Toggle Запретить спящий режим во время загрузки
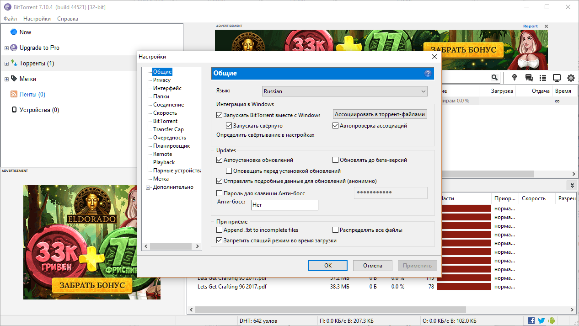The image size is (579, 326). [220, 240]
